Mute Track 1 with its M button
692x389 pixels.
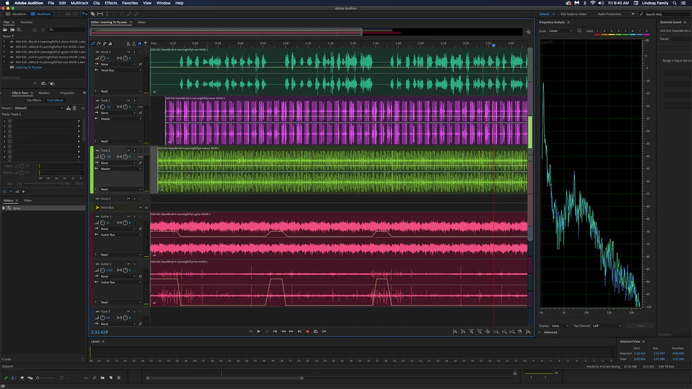click(x=129, y=100)
